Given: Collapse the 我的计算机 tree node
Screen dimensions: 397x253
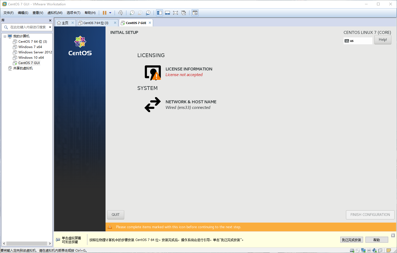Looking at the screenshot, I should coord(5,36).
